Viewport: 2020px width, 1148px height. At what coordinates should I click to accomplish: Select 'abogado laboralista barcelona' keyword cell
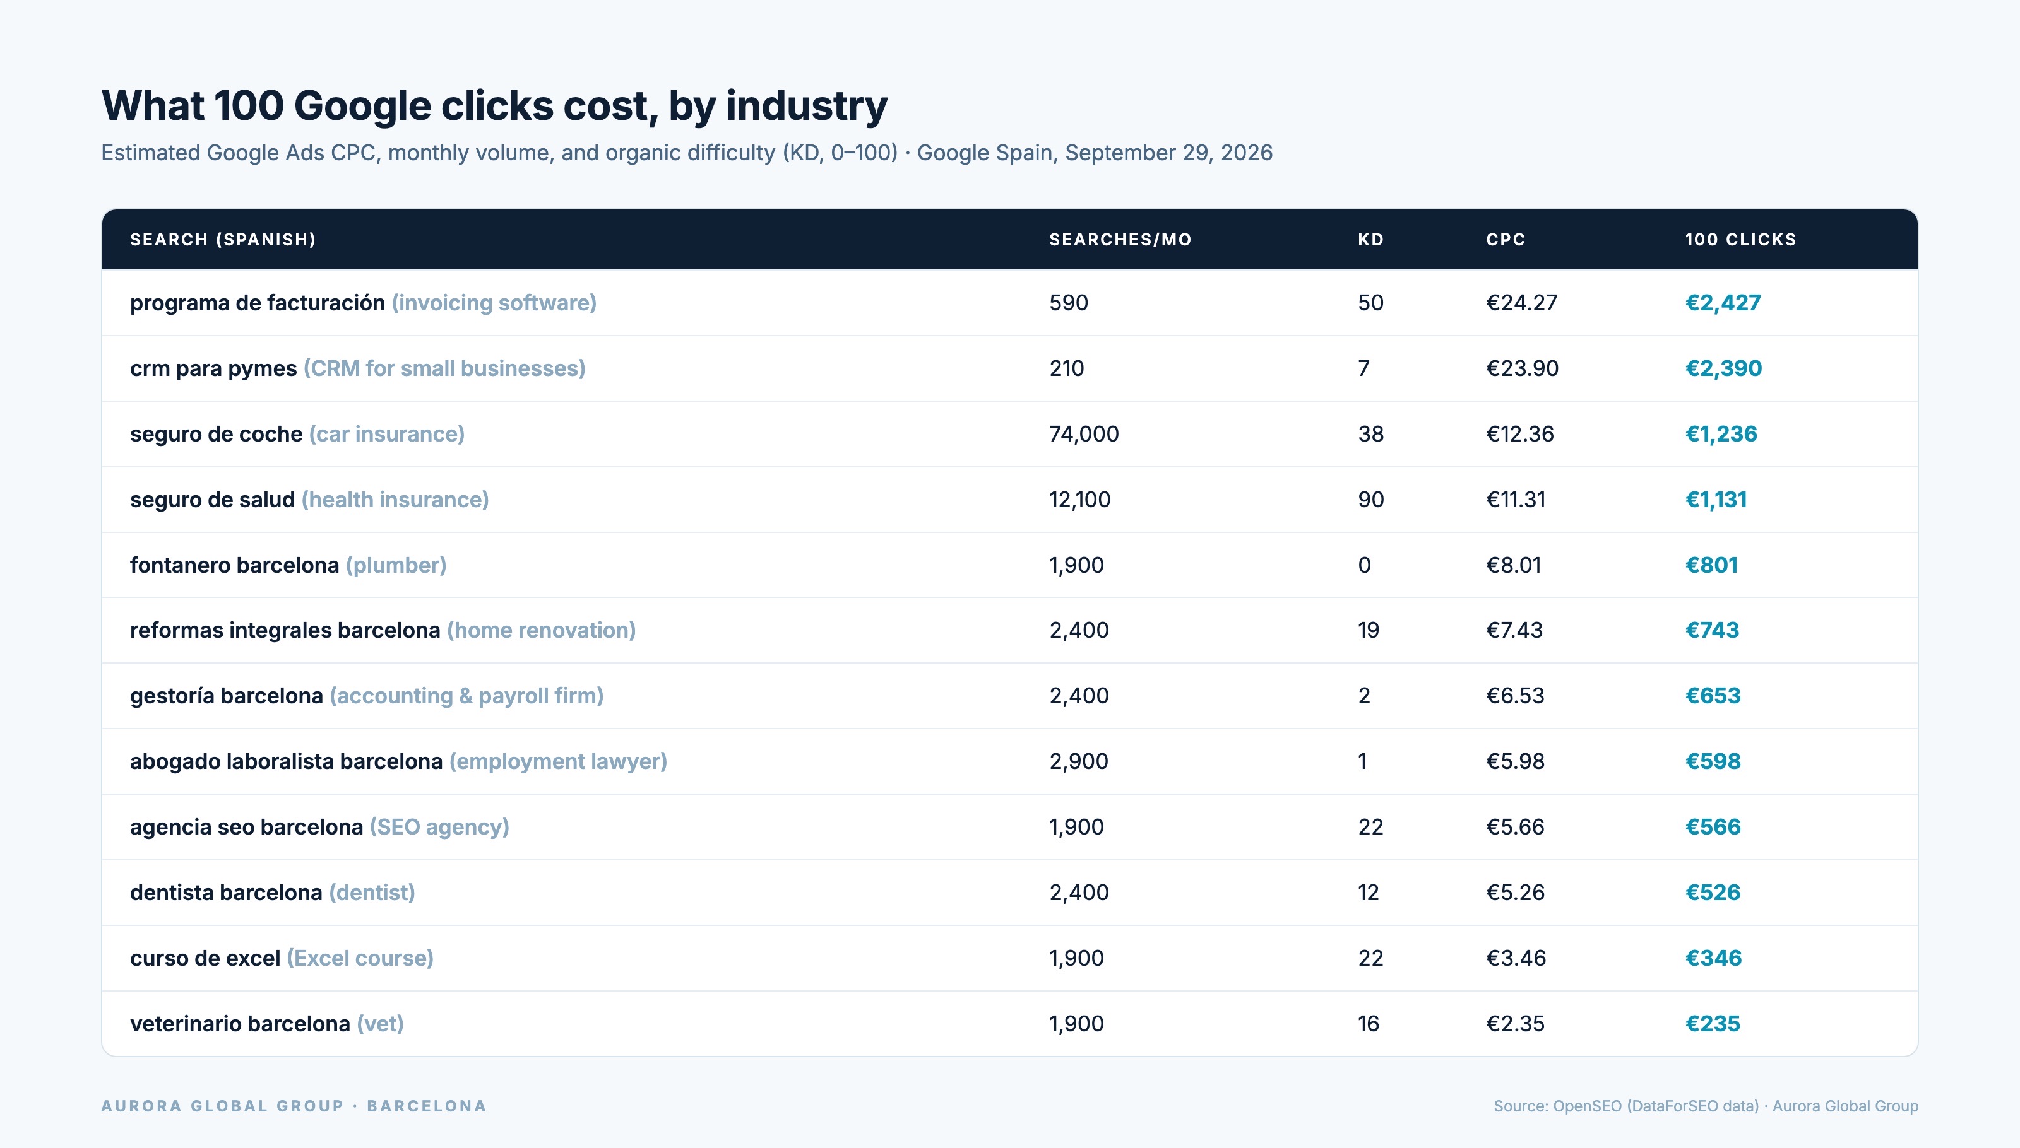click(398, 761)
